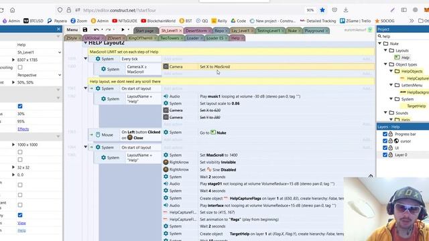Toggle the unbounded scrolling checkbox

(20, 67)
